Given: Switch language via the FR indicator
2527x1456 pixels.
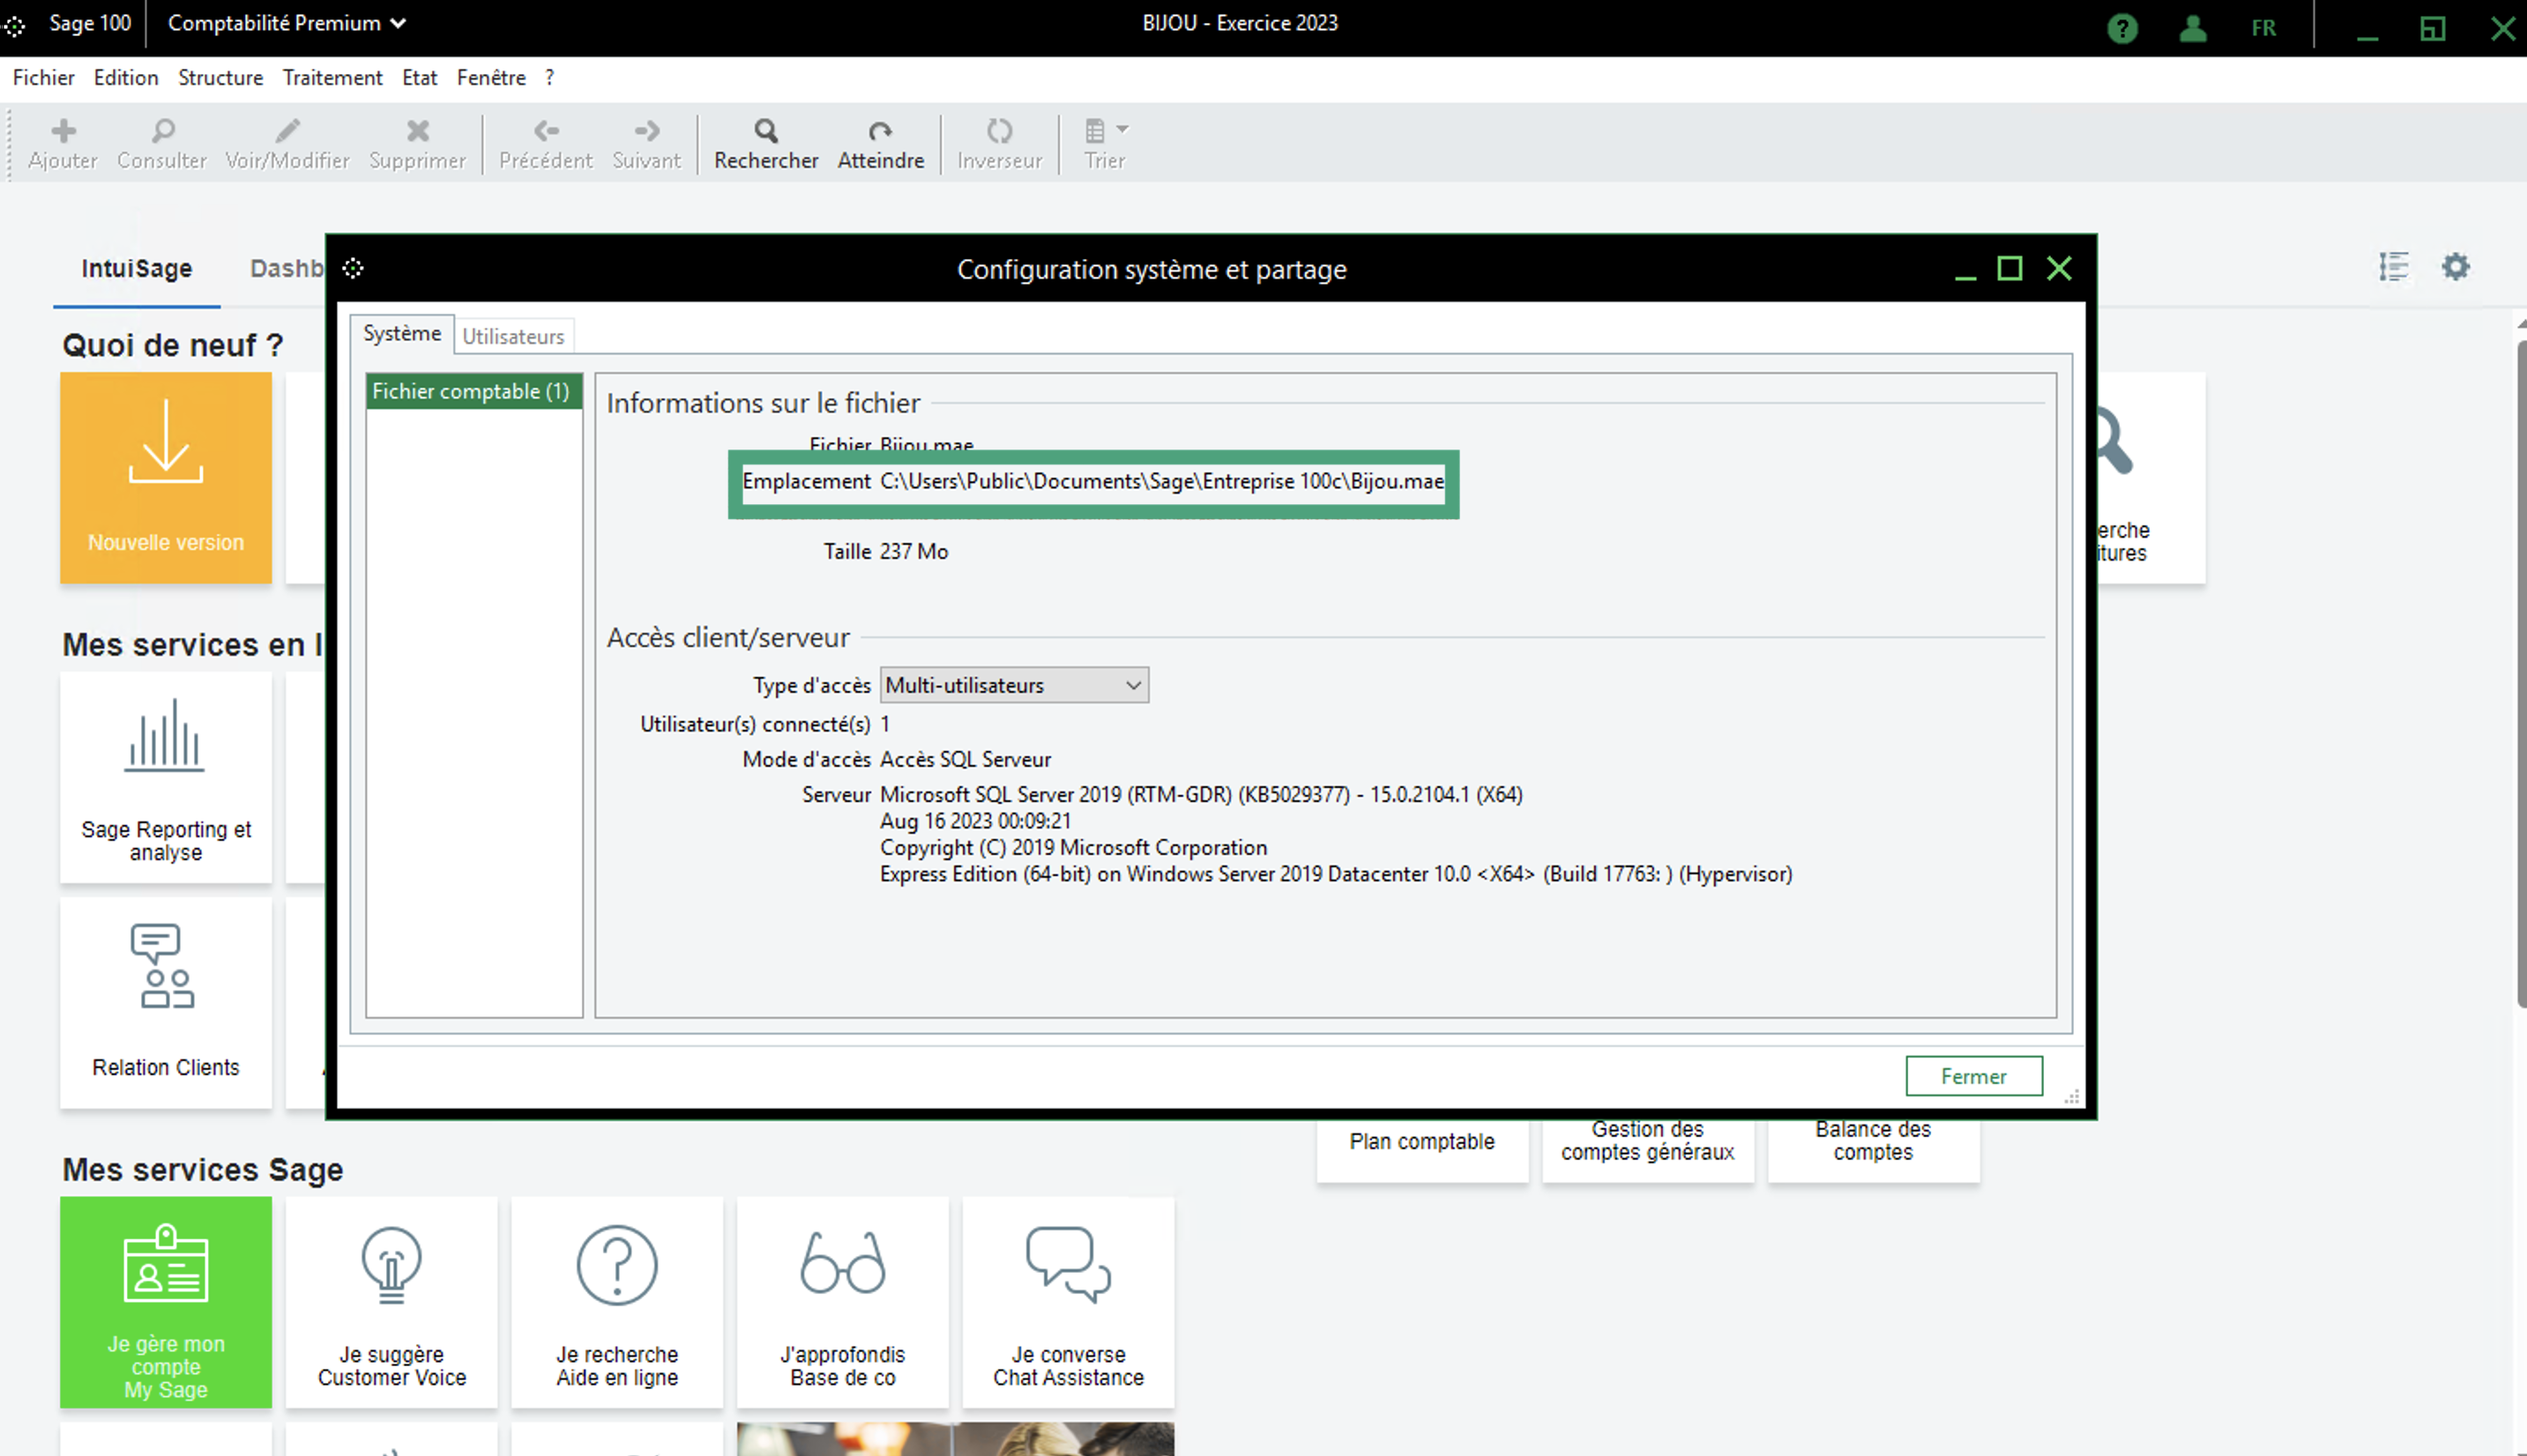Looking at the screenshot, I should pyautogui.click(x=2262, y=28).
